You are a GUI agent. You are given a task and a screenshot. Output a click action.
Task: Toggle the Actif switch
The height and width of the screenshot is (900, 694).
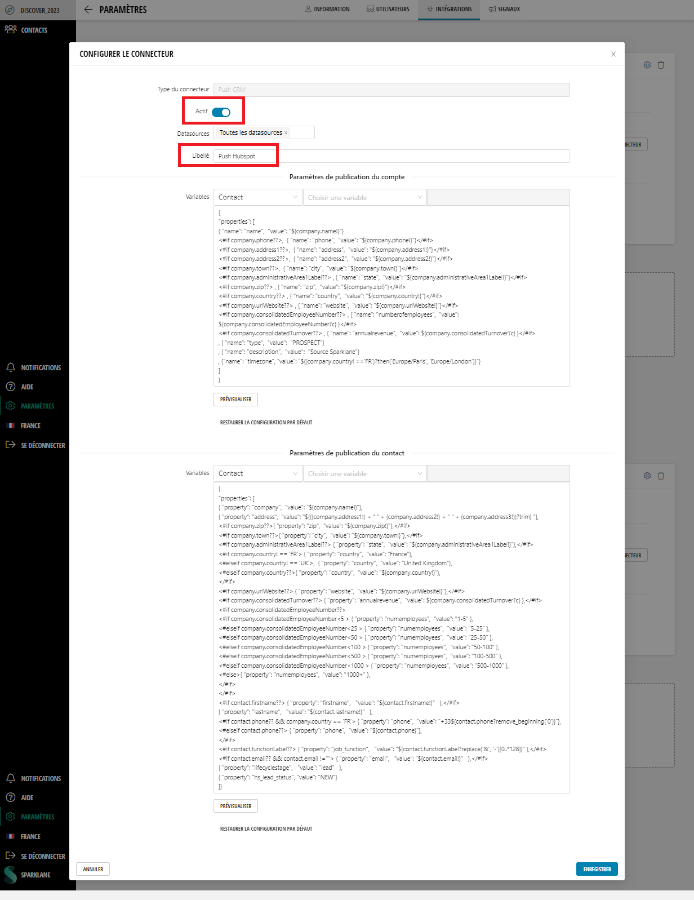click(x=221, y=112)
